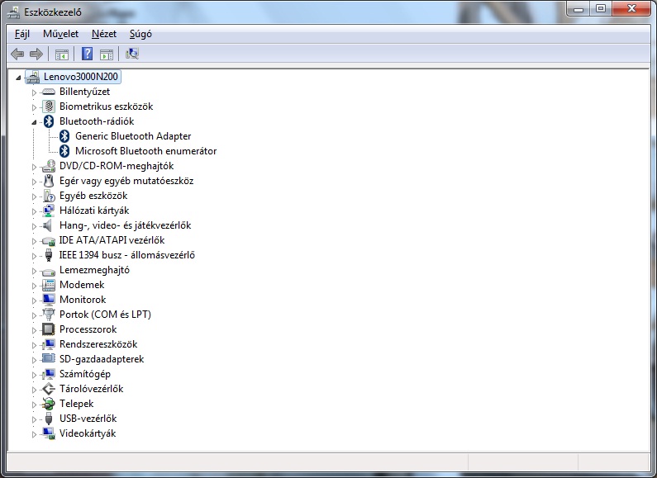
Task: Click the Forward arrow toolbar icon
Action: 36,54
